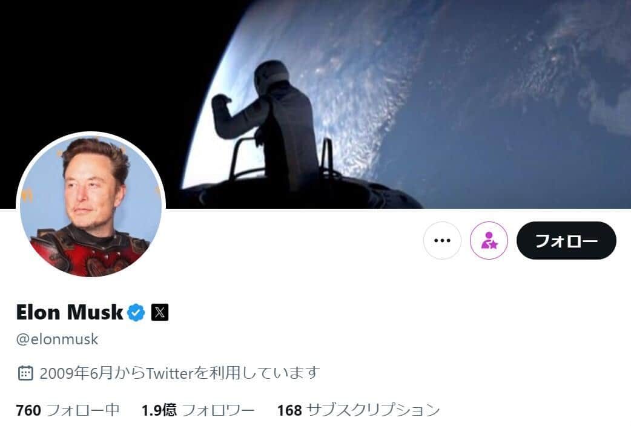This screenshot has width=631, height=426.
Task: Click the @elonmusk handle text
Action: tap(57, 339)
